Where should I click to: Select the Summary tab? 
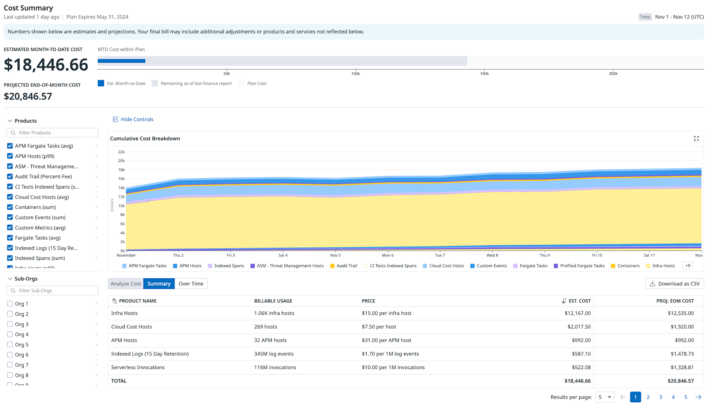159,283
